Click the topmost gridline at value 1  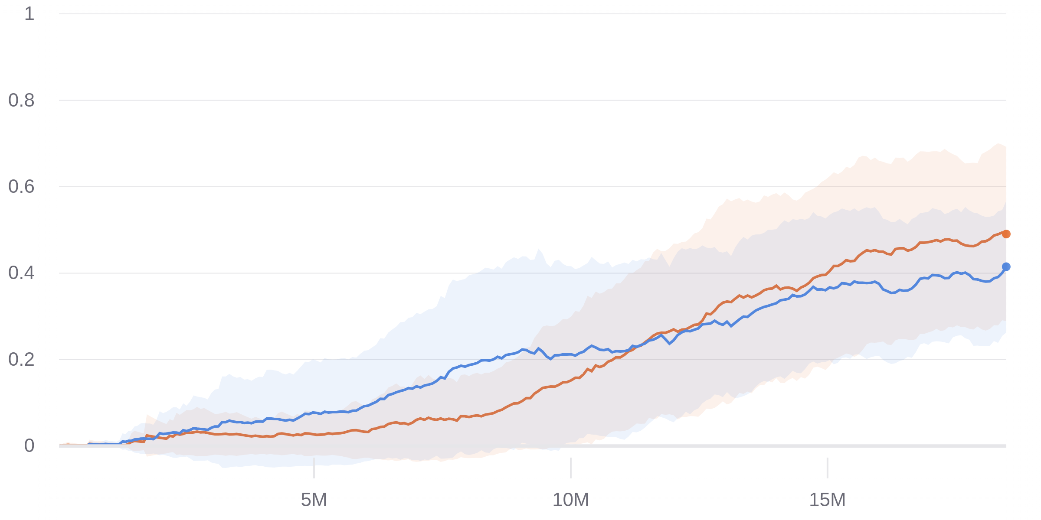click(520, 14)
